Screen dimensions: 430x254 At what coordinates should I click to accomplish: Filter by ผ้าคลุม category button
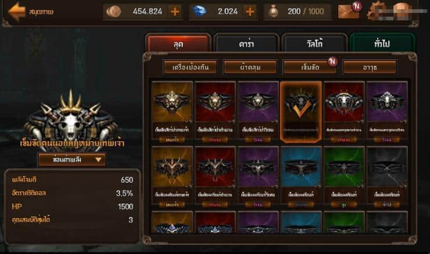coord(250,67)
